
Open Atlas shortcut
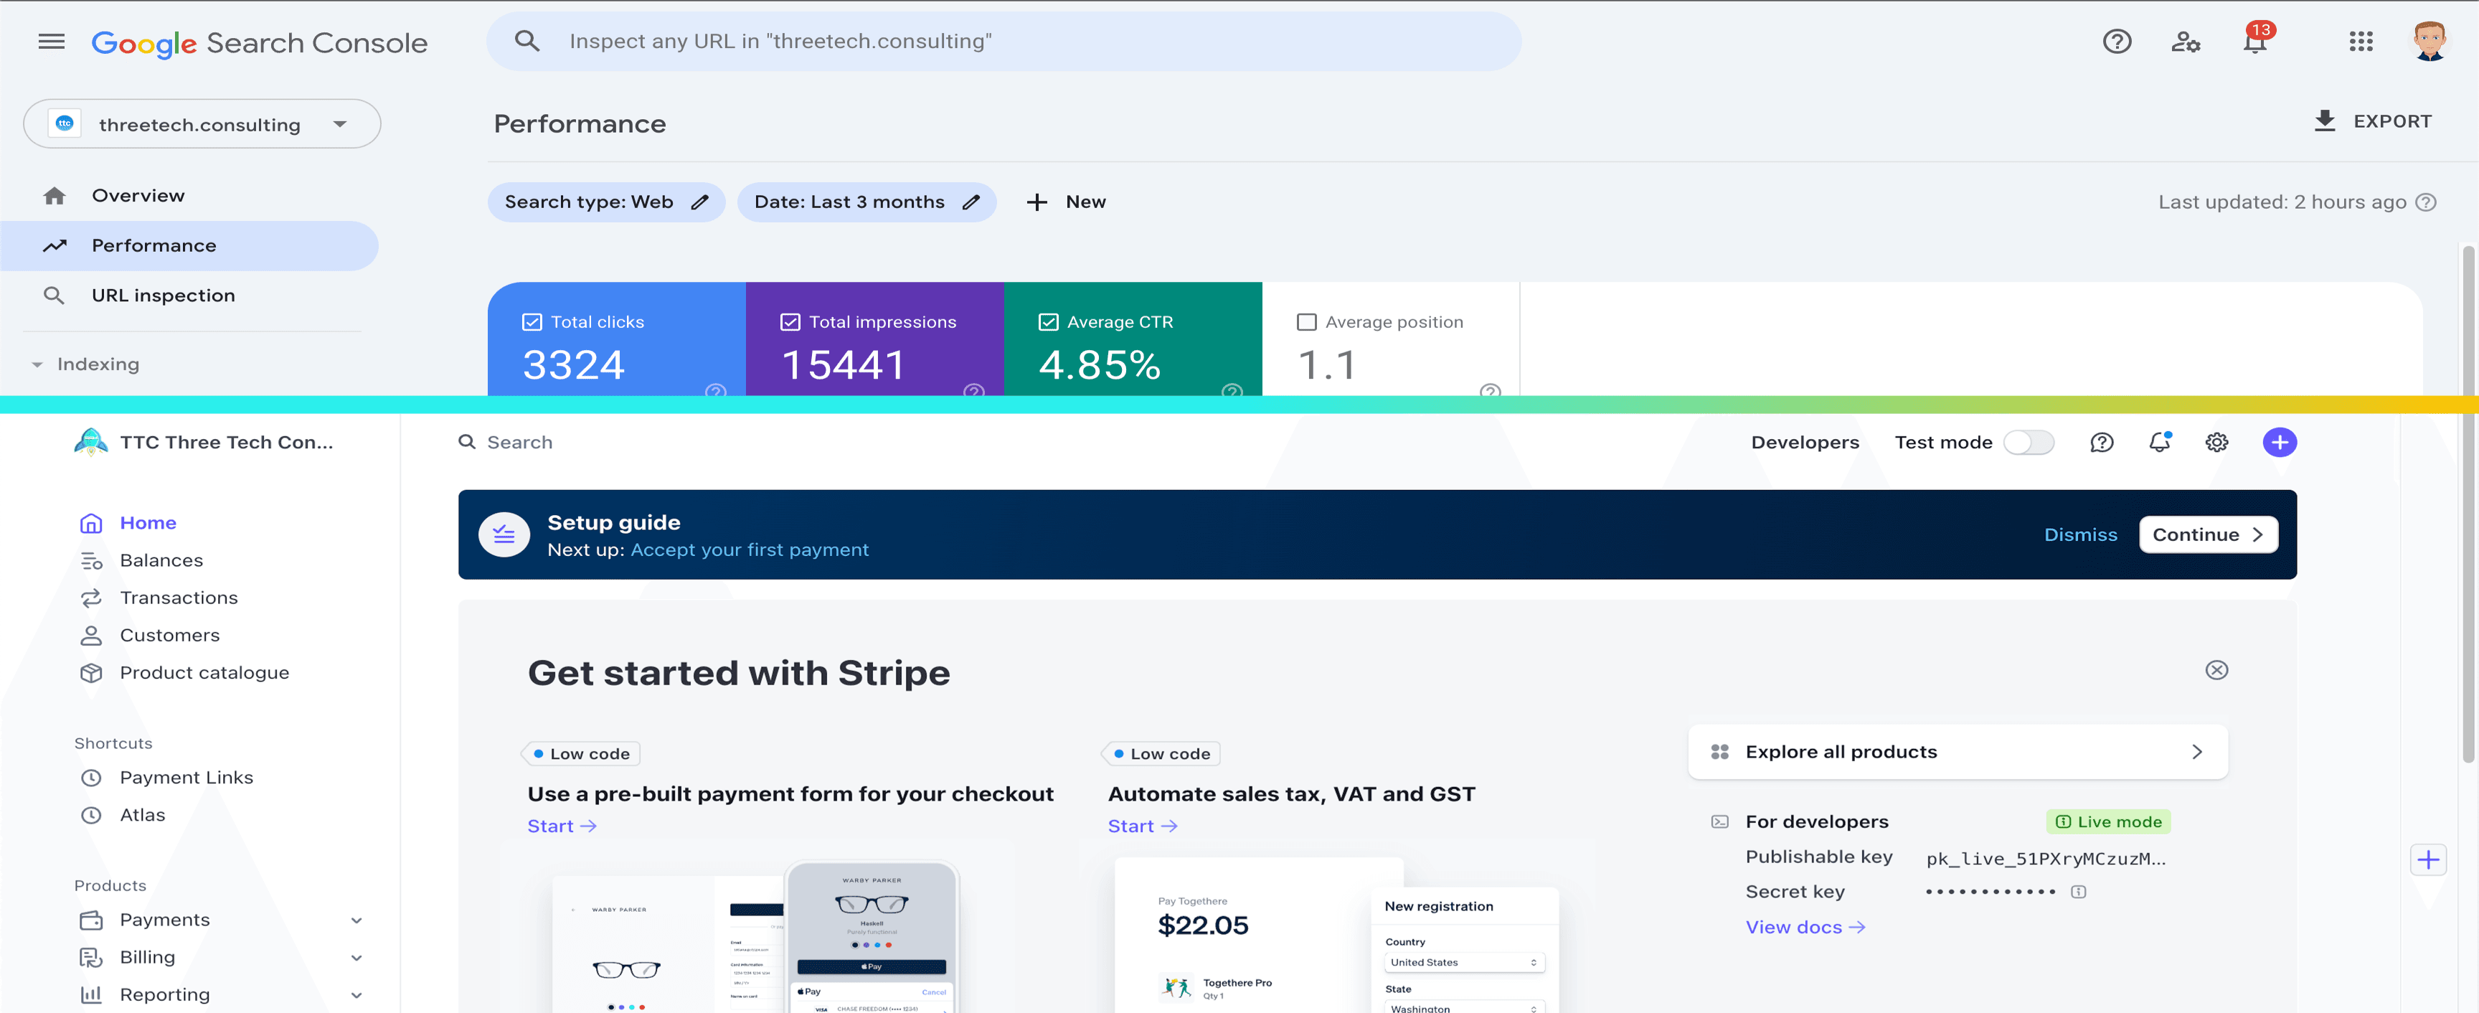[143, 816]
